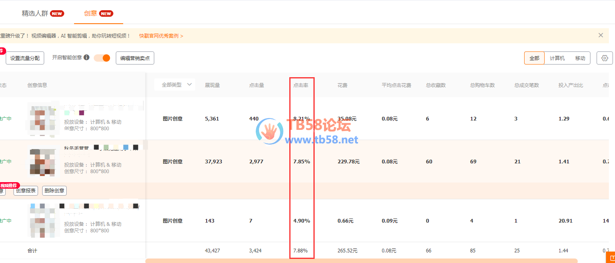Open the 快戳官网优秀案例 link
615x263 pixels.
tap(161, 36)
